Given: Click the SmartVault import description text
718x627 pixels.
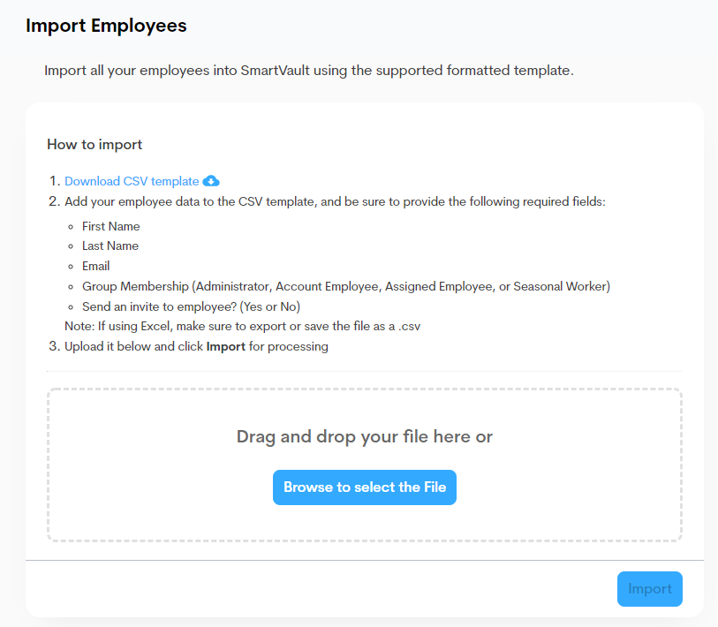Looking at the screenshot, I should (x=309, y=70).
